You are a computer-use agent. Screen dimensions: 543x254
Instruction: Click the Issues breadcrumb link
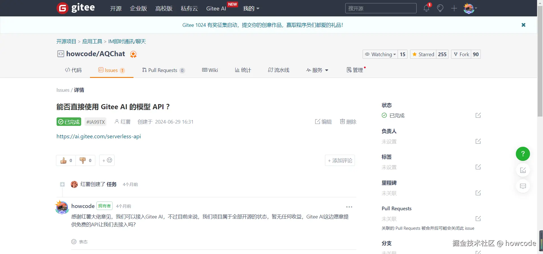coord(63,90)
